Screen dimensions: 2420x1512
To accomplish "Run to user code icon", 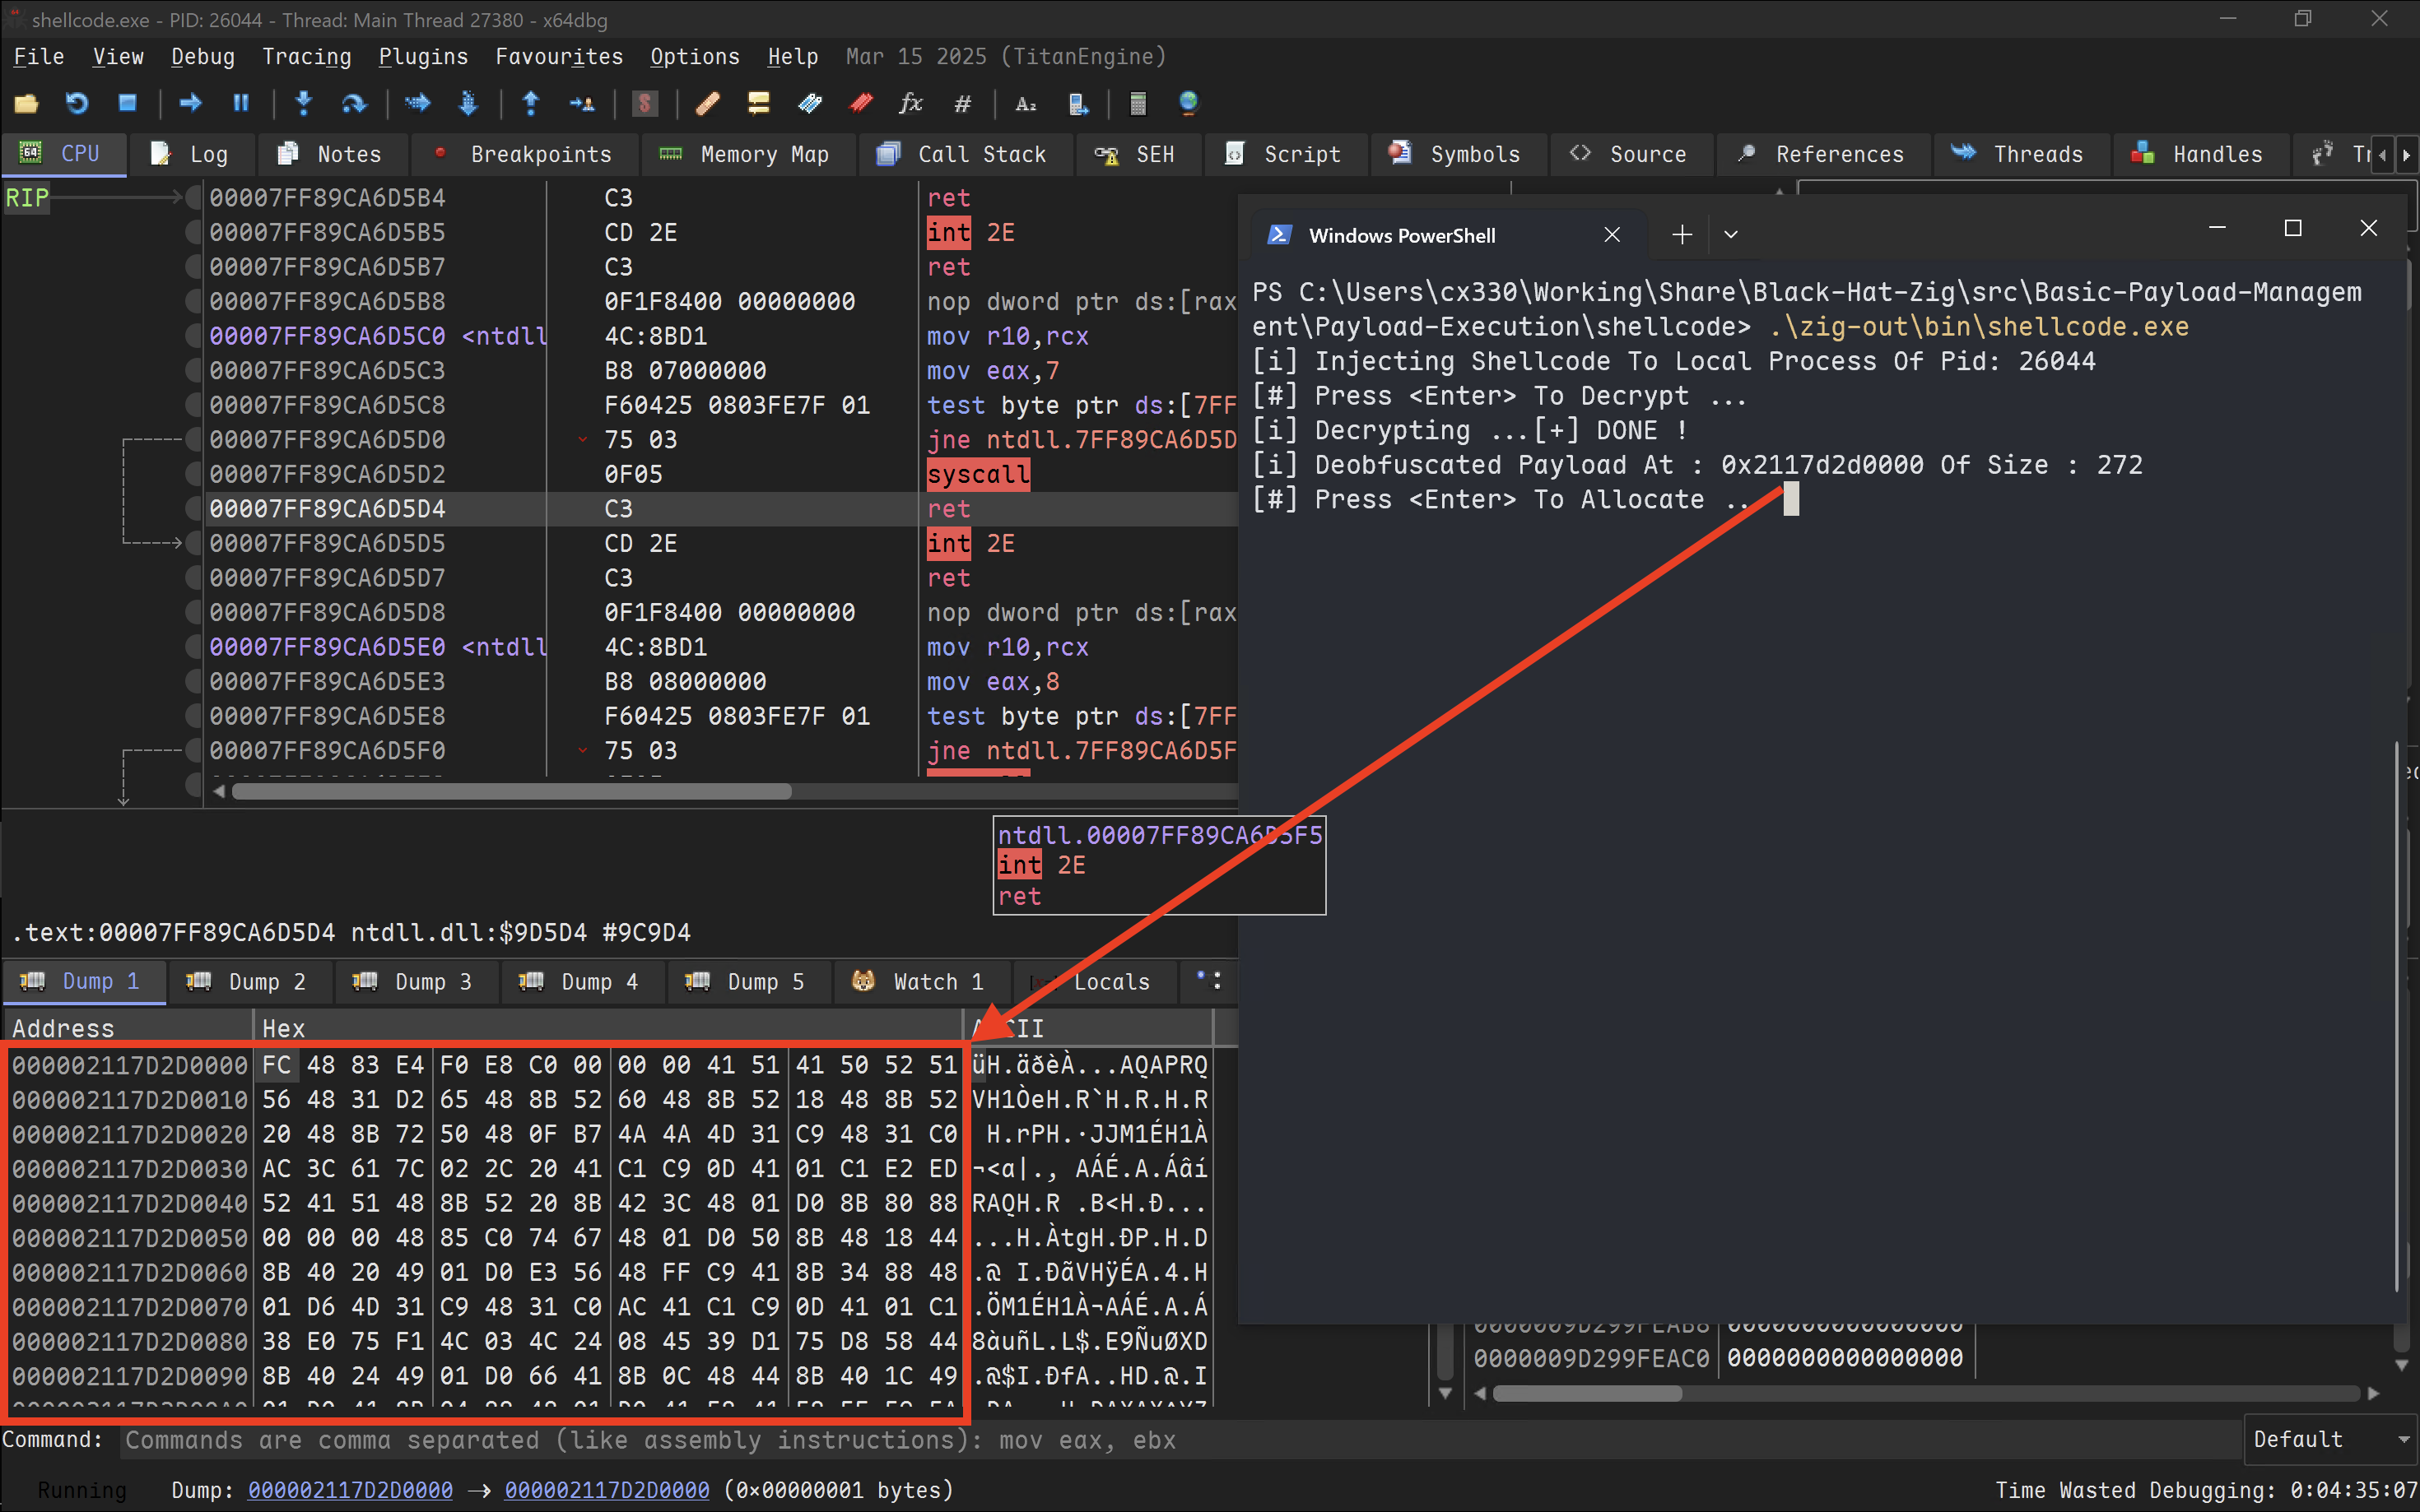I will [x=581, y=103].
